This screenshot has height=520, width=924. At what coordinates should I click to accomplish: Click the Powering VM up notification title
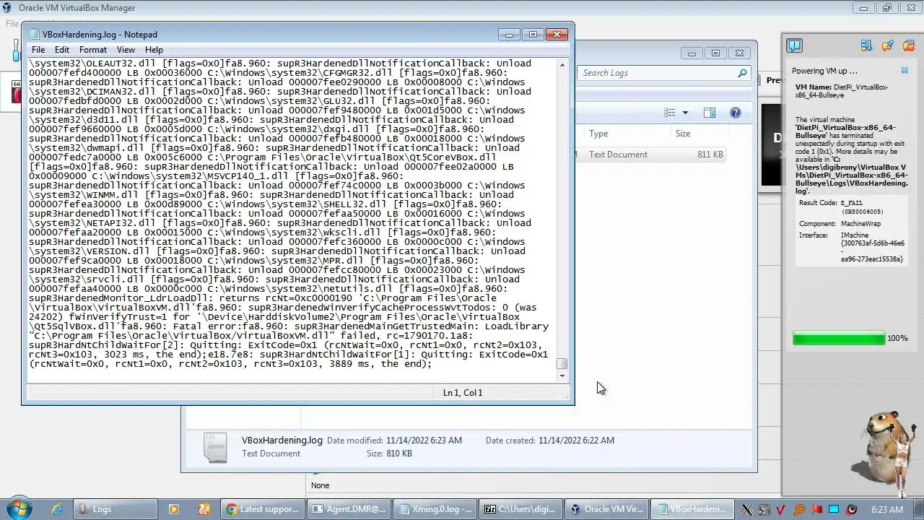[x=824, y=71]
